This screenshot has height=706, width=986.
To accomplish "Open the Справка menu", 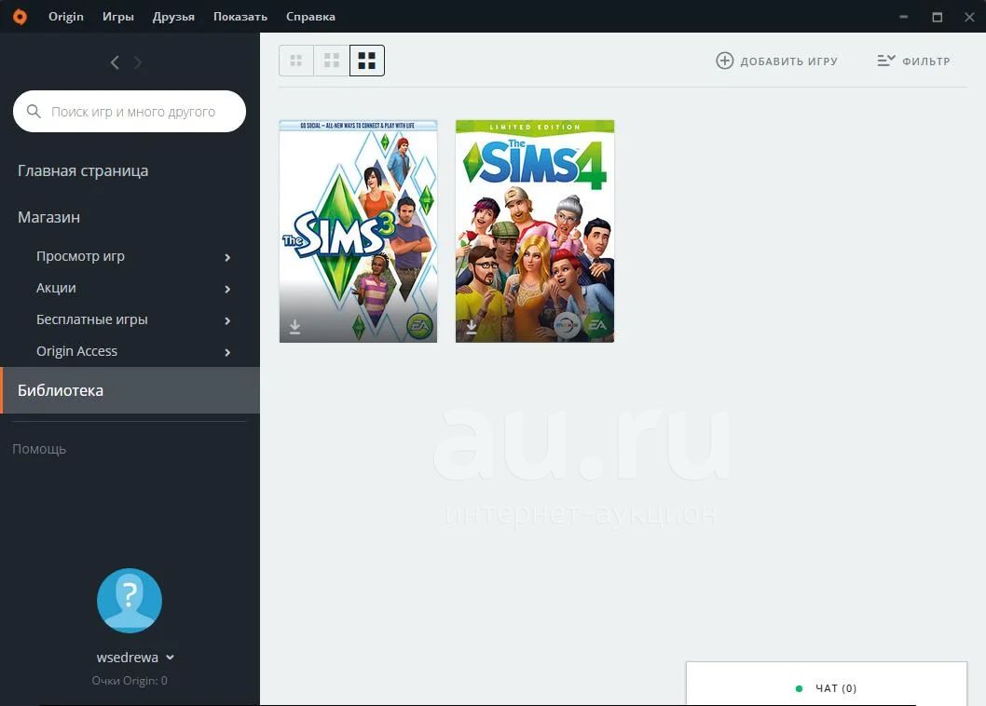I will coord(310,17).
